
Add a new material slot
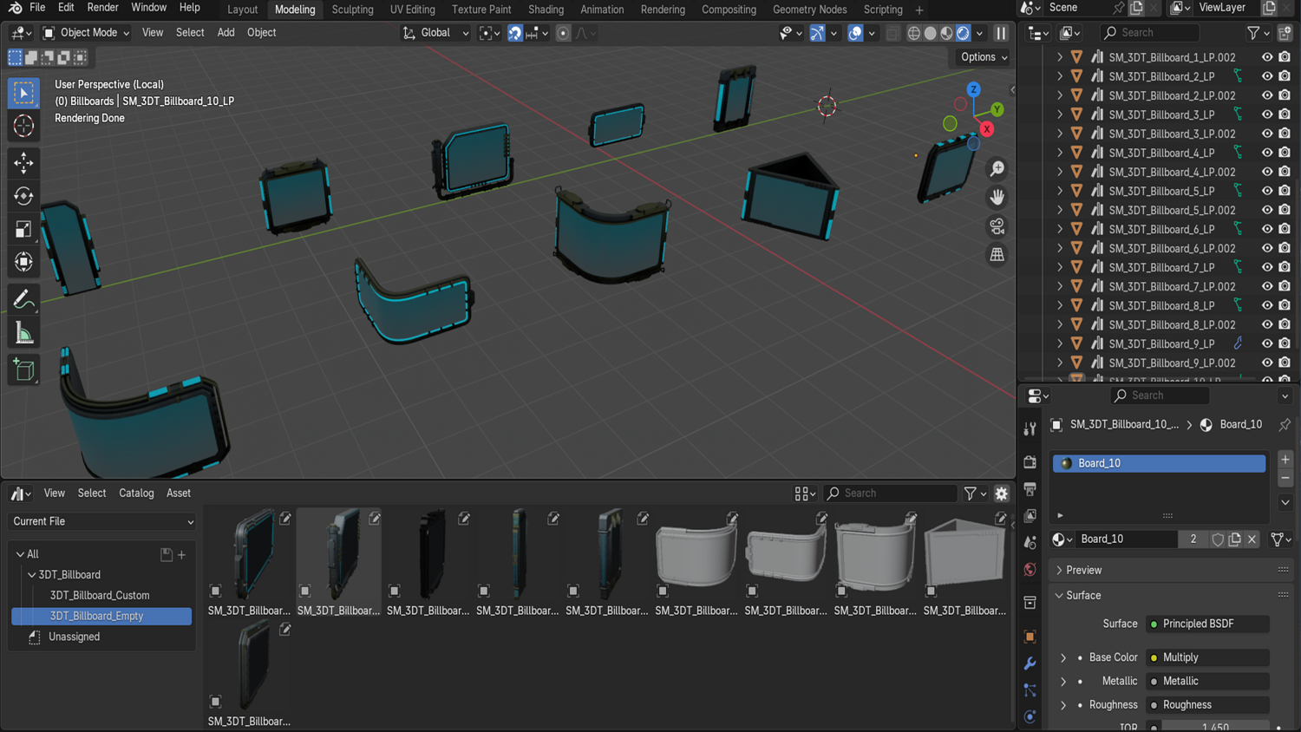tap(1285, 460)
